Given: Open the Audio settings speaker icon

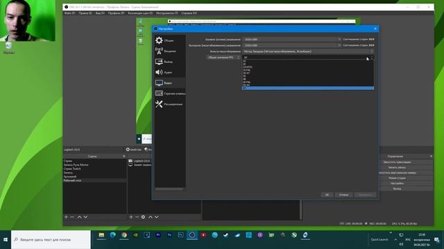Looking at the screenshot, I should [x=159, y=72].
